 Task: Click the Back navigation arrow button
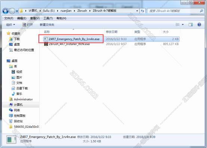pos(6,11)
